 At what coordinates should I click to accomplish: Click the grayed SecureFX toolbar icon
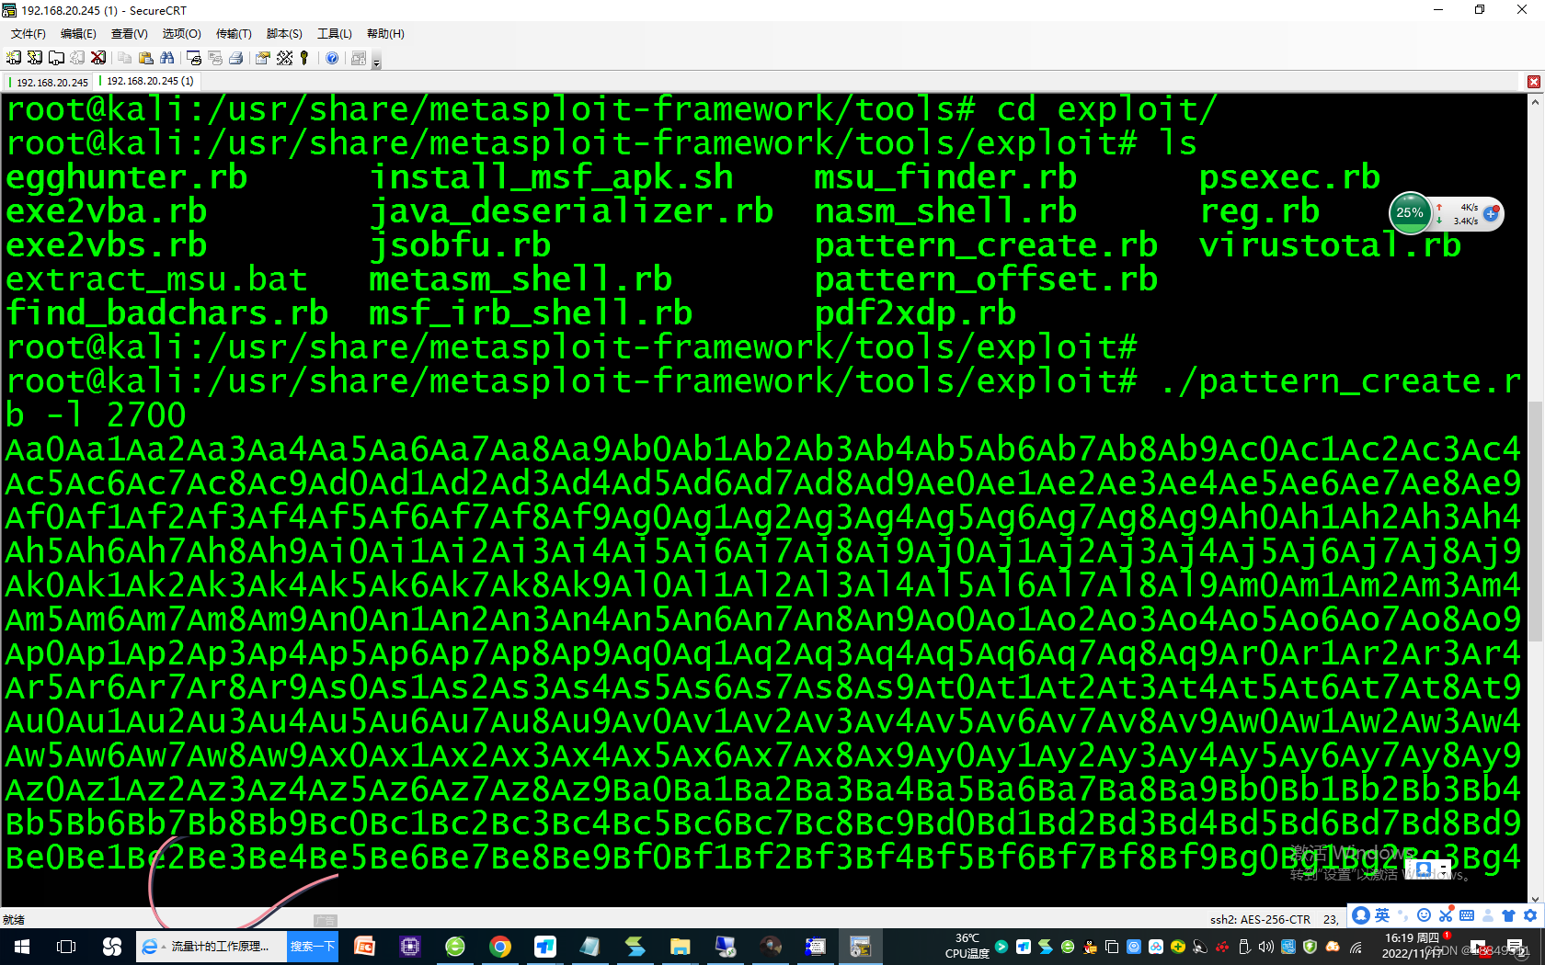(359, 58)
